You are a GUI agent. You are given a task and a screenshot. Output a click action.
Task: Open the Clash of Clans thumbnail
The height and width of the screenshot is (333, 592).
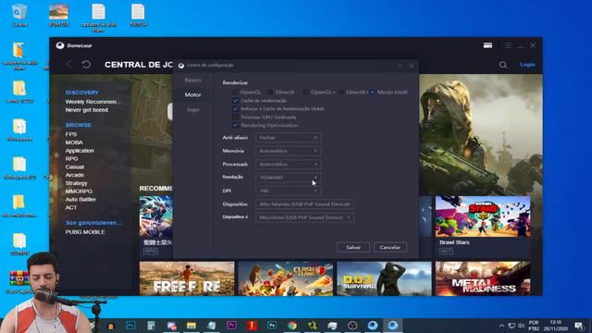click(286, 278)
